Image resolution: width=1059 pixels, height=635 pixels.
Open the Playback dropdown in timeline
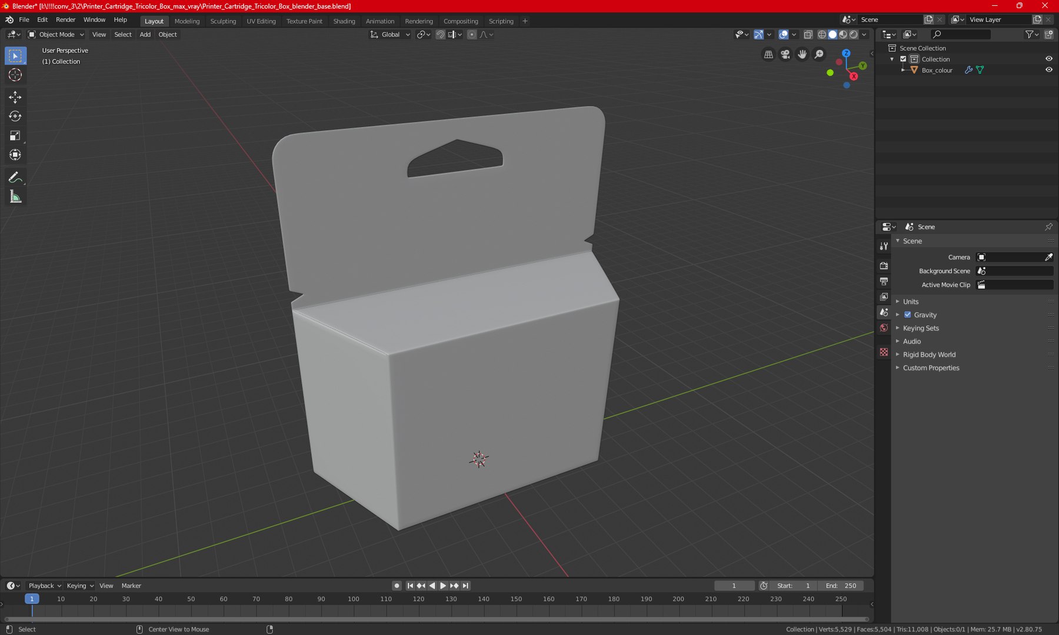[x=45, y=586]
